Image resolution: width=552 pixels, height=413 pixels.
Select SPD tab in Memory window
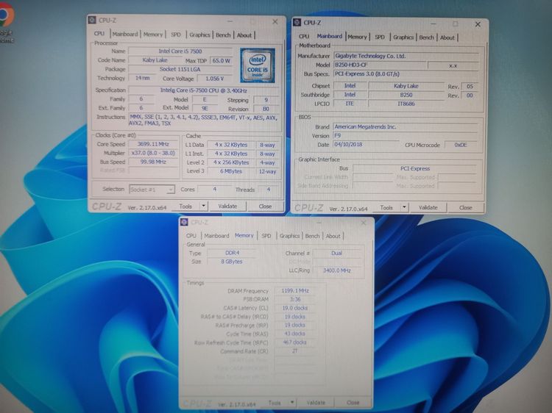point(266,236)
